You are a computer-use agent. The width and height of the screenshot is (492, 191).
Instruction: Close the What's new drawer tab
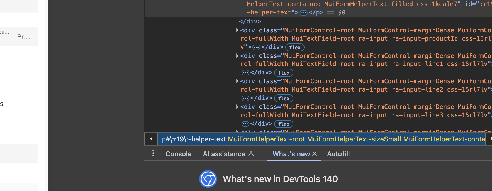click(x=315, y=154)
